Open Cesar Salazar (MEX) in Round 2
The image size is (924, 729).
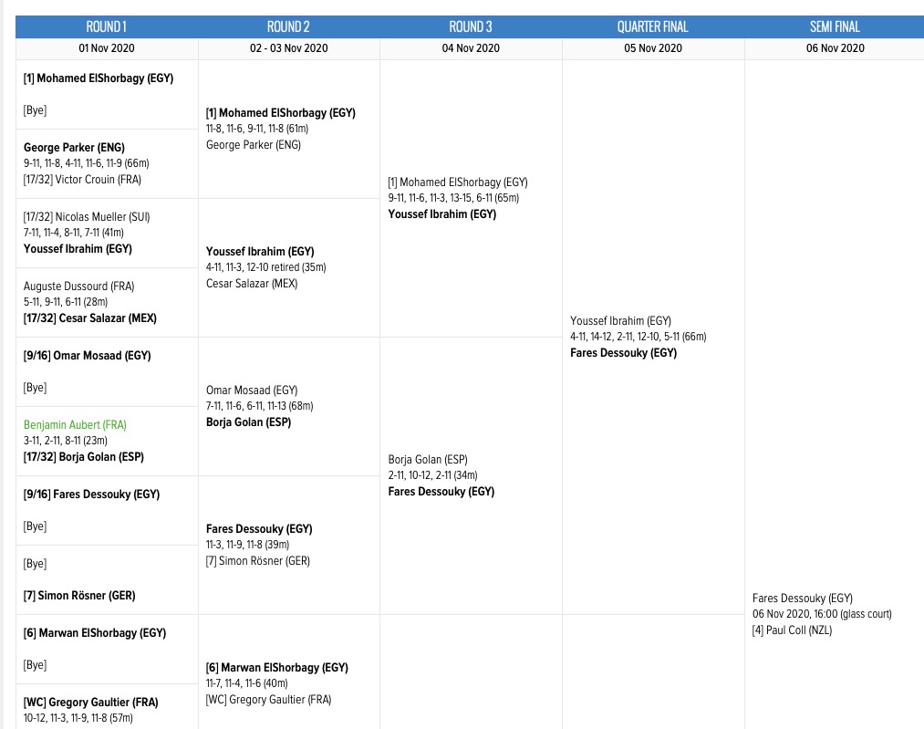[252, 284]
